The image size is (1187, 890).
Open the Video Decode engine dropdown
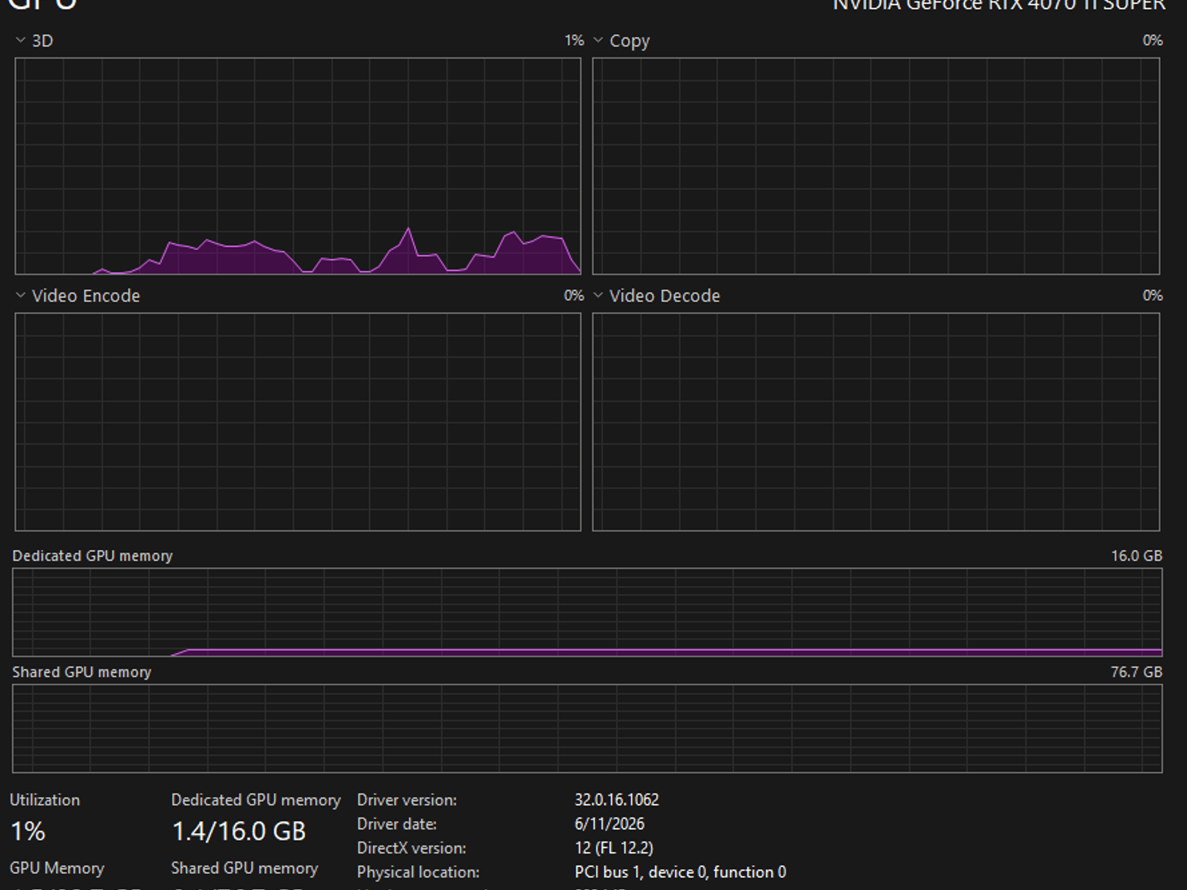coord(598,296)
